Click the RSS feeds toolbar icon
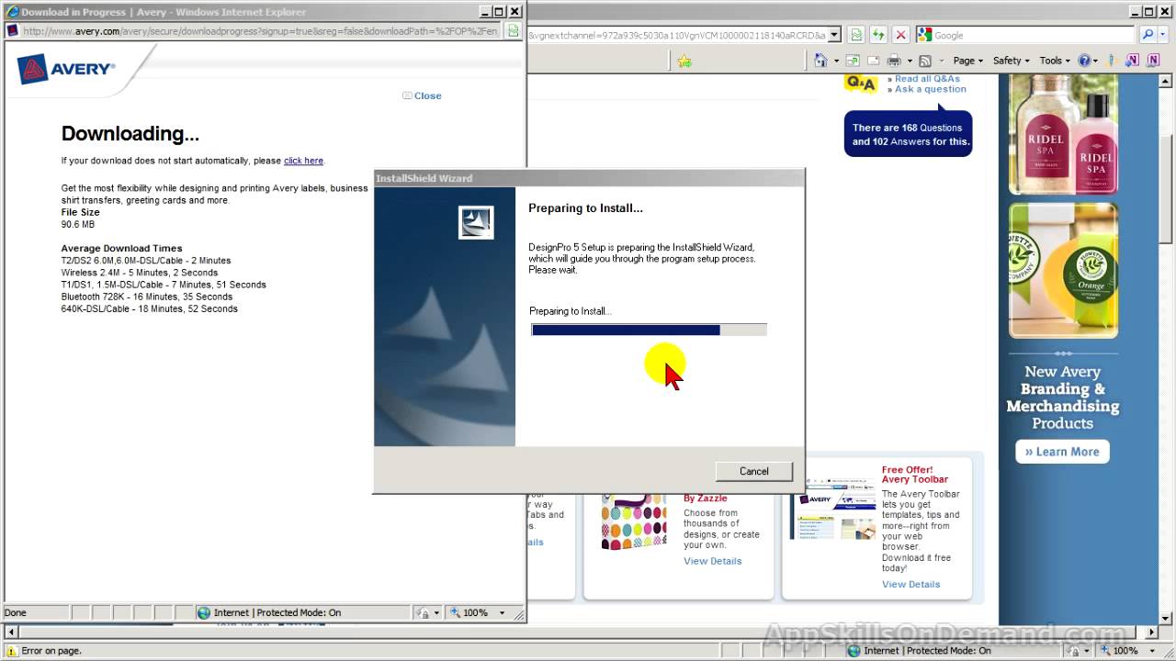This screenshot has height=661, width=1176. click(x=925, y=61)
